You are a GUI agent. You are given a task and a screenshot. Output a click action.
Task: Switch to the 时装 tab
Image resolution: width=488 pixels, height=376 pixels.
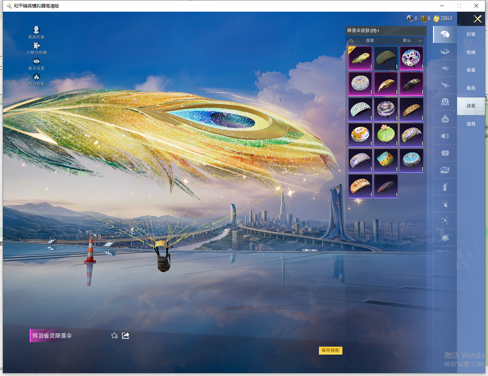point(471,34)
